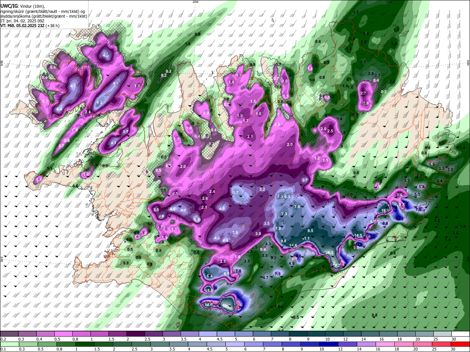
Task: Click lower legend swatch between 10 and 12
Action: coord(328,344)
